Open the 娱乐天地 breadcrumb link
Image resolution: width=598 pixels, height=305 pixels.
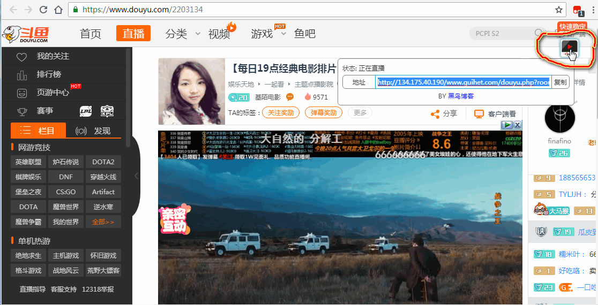pyautogui.click(x=241, y=84)
